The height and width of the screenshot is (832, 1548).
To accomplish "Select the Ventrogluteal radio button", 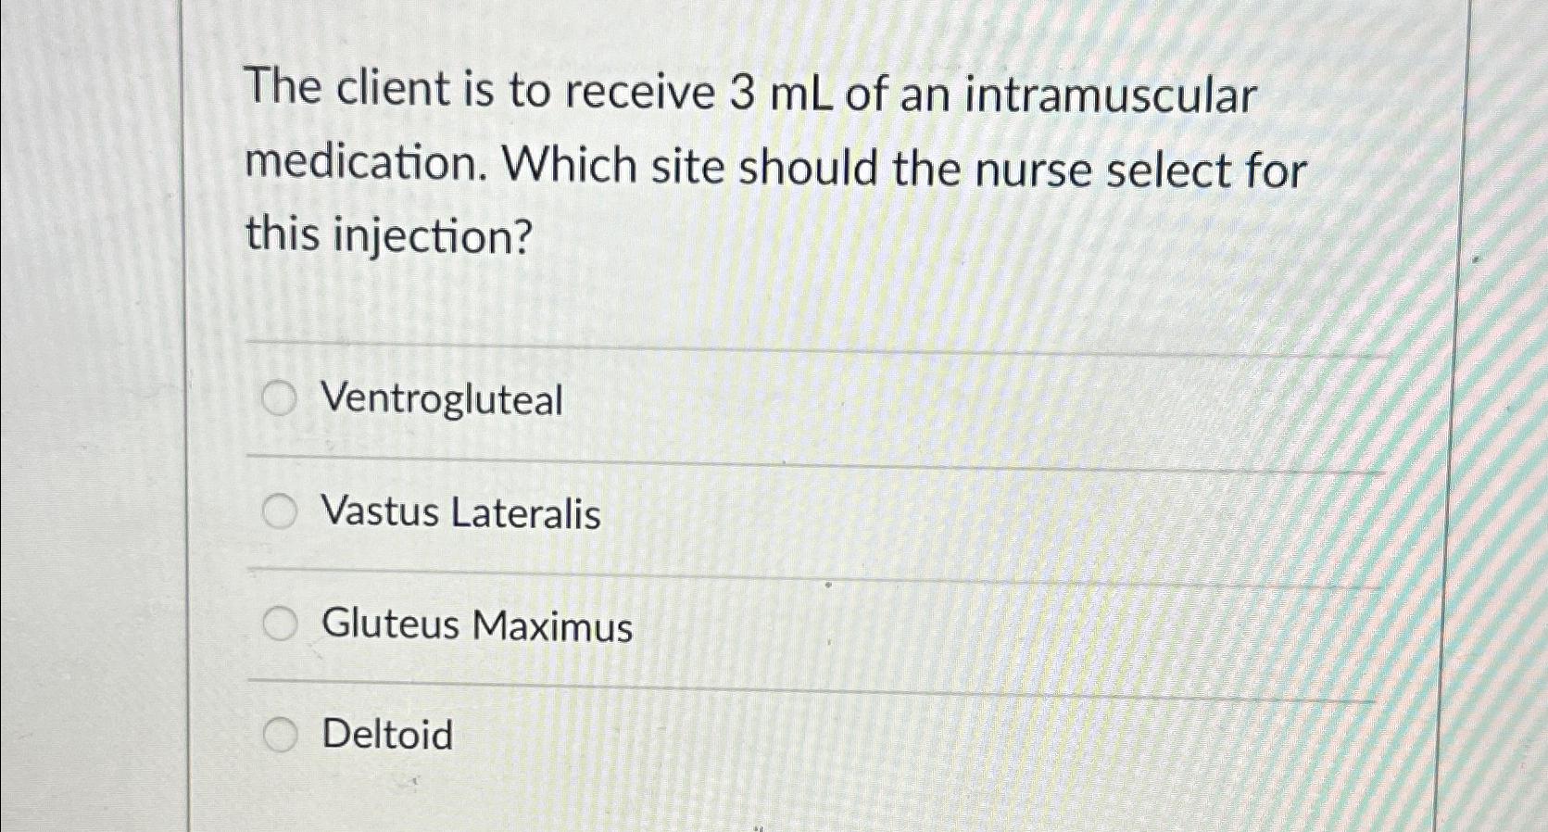I will 279,399.
